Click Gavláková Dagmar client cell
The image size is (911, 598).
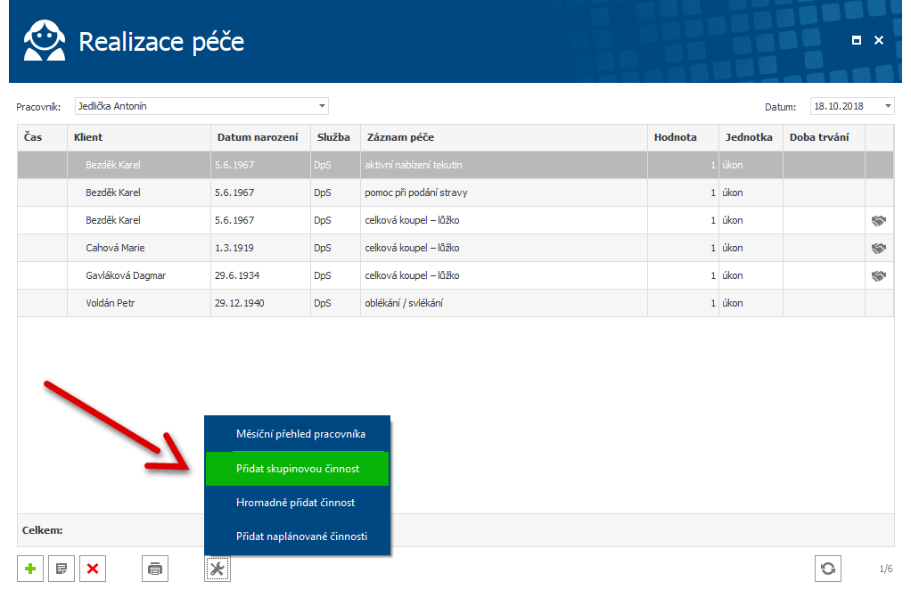click(139, 276)
